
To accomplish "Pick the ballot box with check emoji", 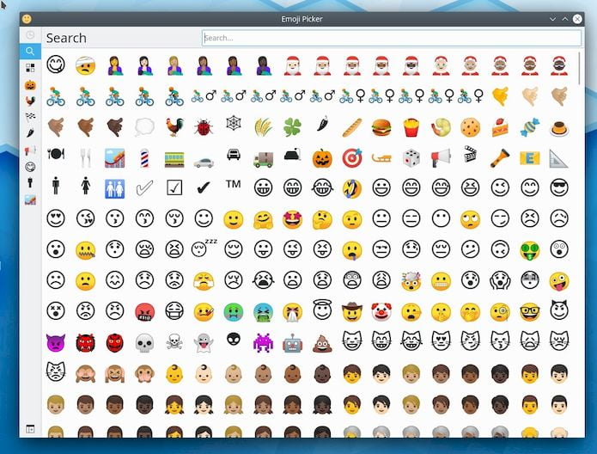I will (174, 187).
